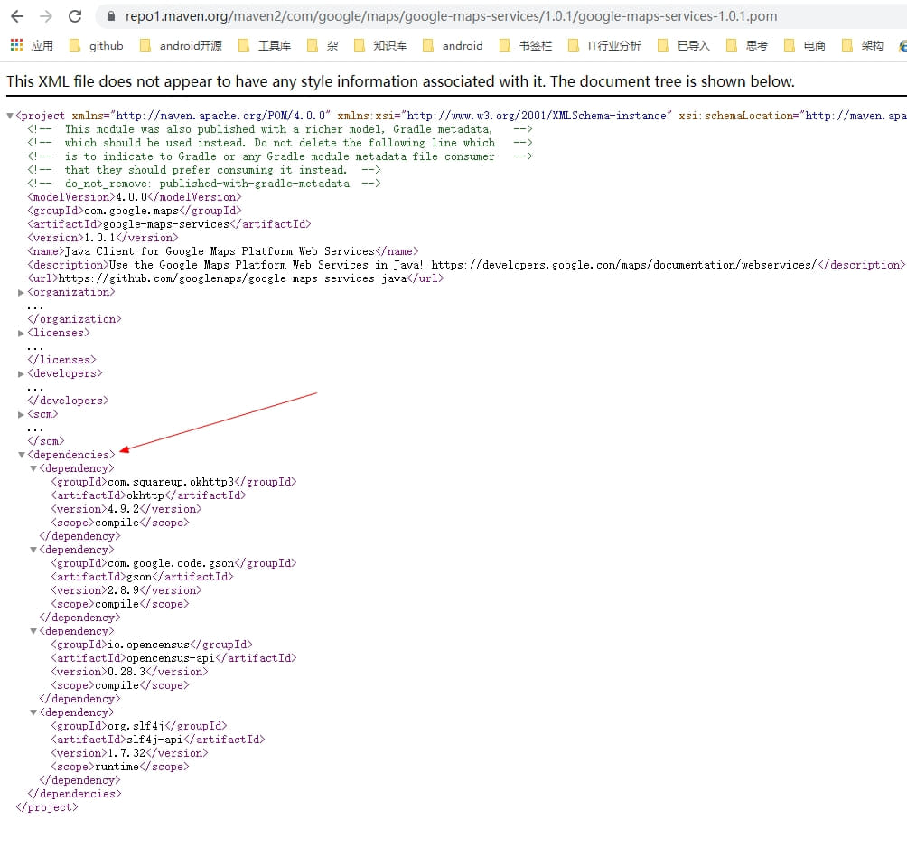Viewport: 907px width, 858px height.
Task: Open the 电商 bookmark folder
Action: (x=804, y=45)
